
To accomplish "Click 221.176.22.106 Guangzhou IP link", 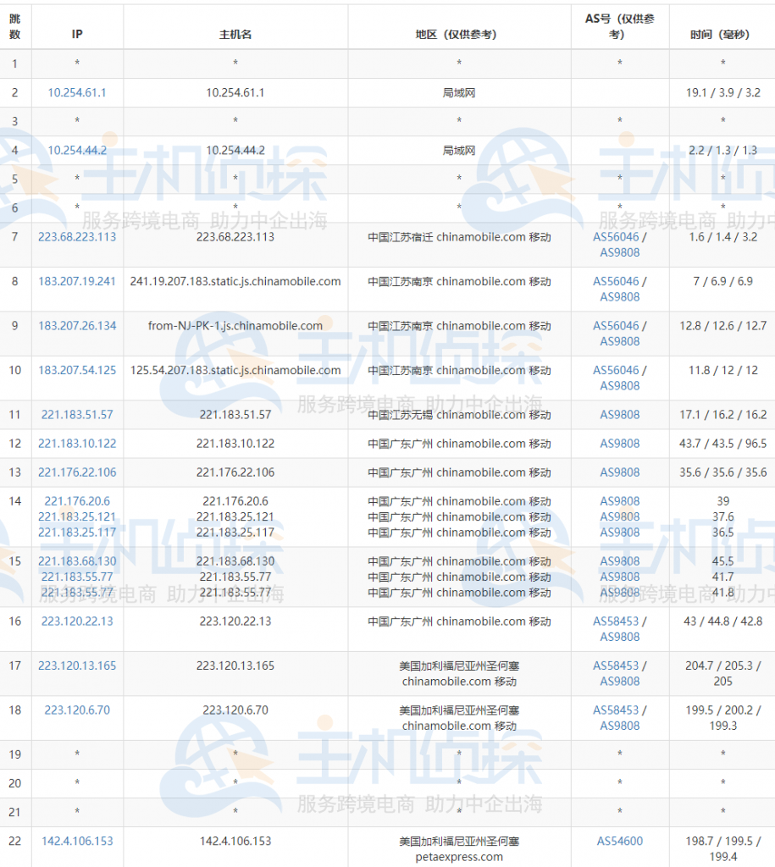I will coord(76,472).
